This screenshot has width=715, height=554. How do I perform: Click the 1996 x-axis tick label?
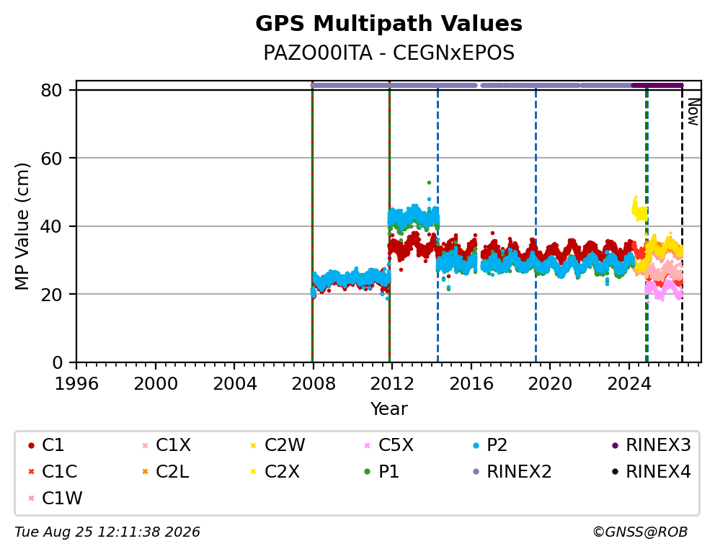[76, 383]
